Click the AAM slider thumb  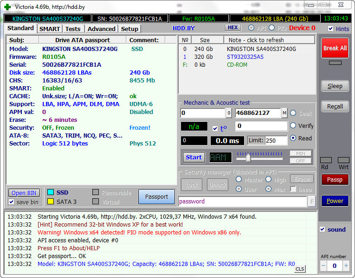(x=248, y=158)
